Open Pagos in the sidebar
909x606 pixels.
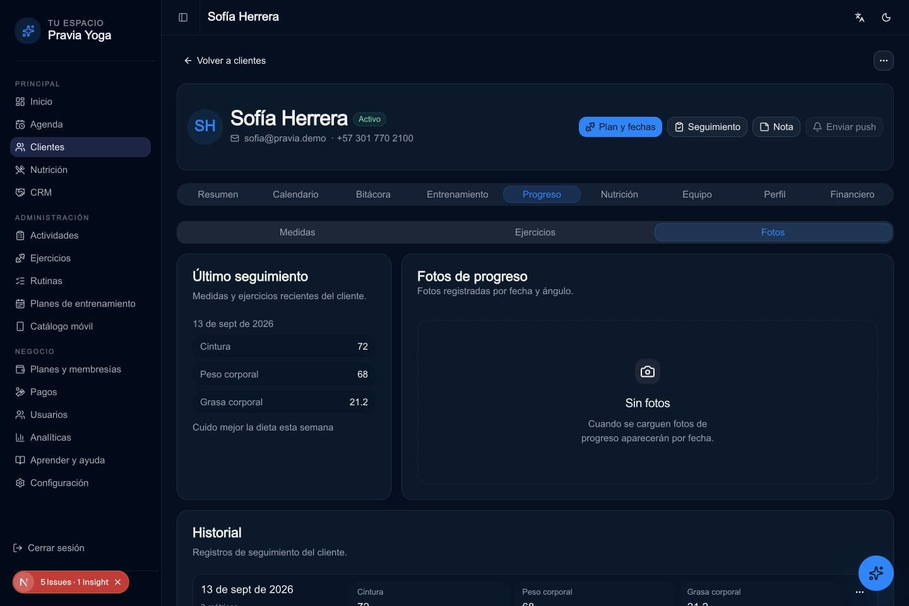pos(80,392)
